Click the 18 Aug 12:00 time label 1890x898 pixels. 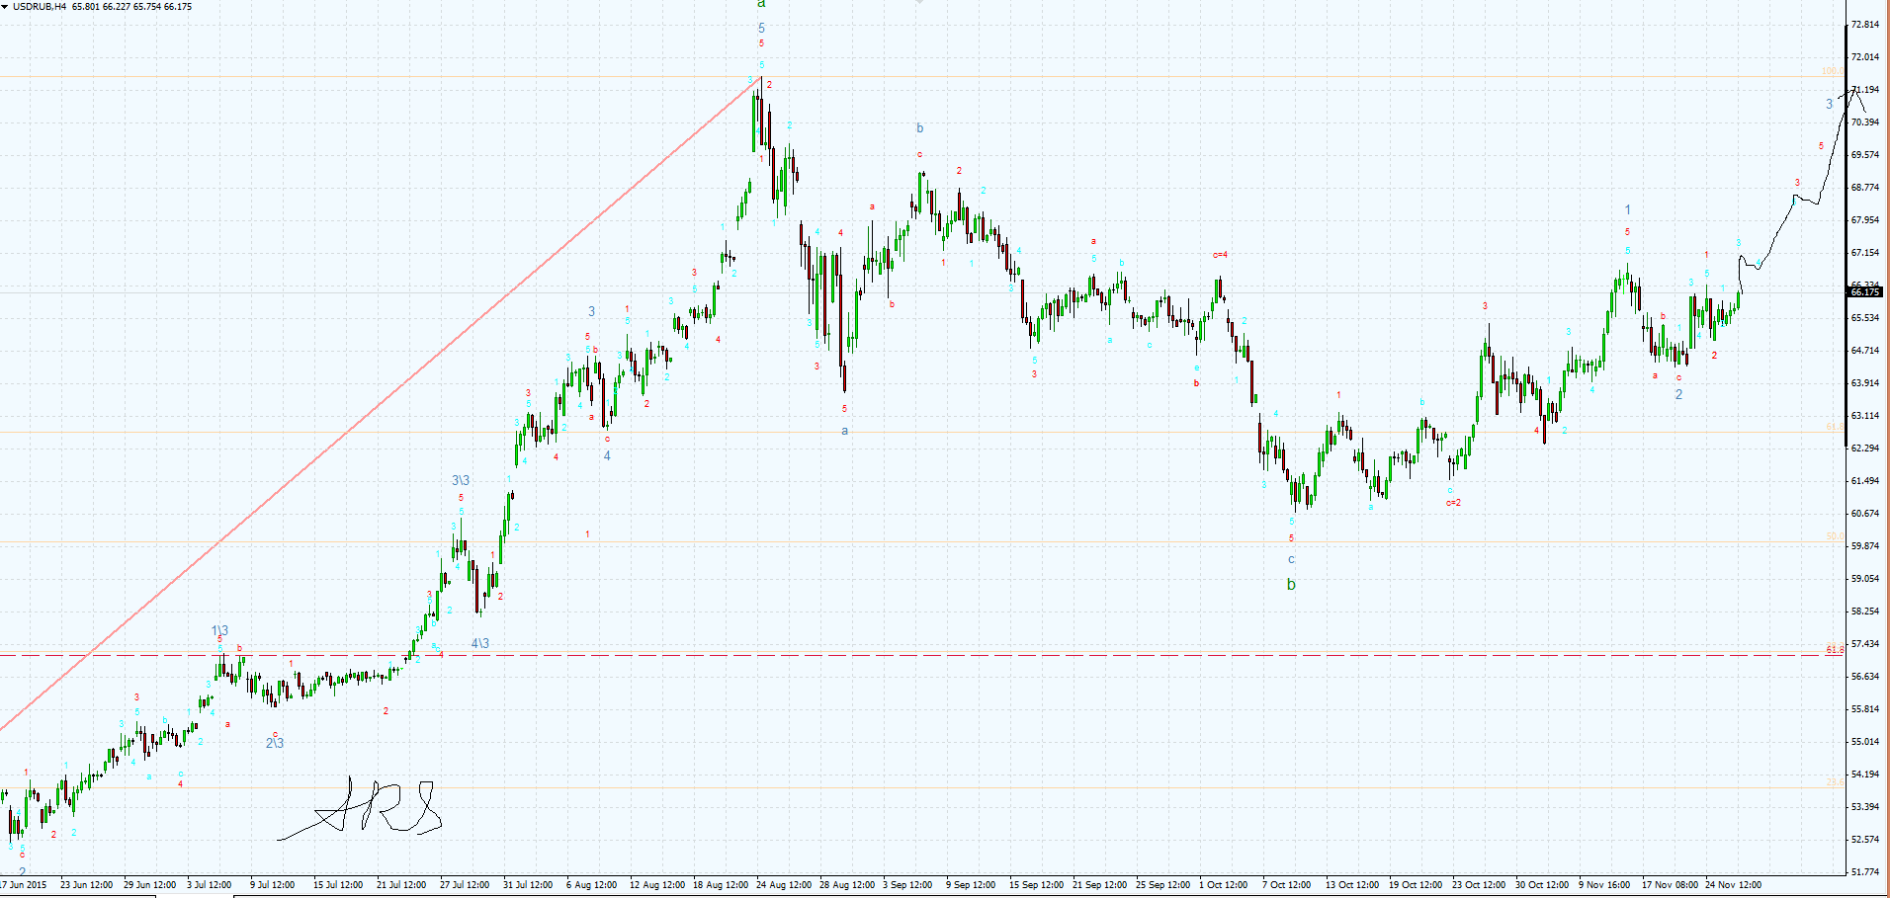click(x=721, y=885)
